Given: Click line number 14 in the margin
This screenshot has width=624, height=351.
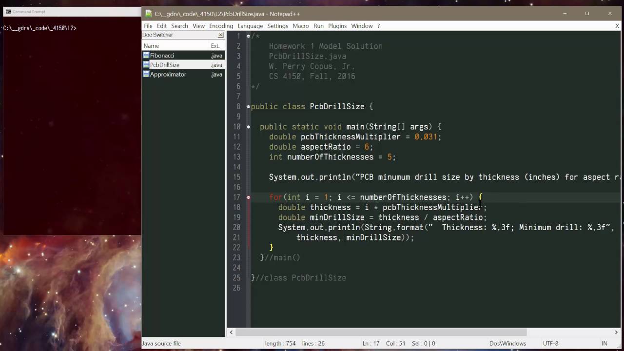Looking at the screenshot, I should [x=236, y=167].
